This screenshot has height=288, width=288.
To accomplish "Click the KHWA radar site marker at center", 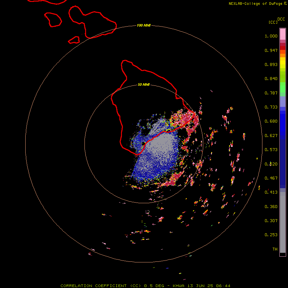I will point(143,143).
